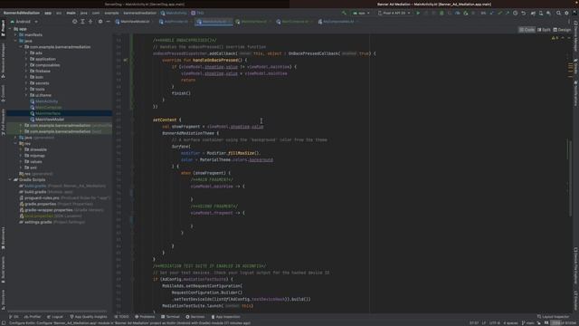Open the Pixel 4 device selector dropdown

tap(394, 13)
